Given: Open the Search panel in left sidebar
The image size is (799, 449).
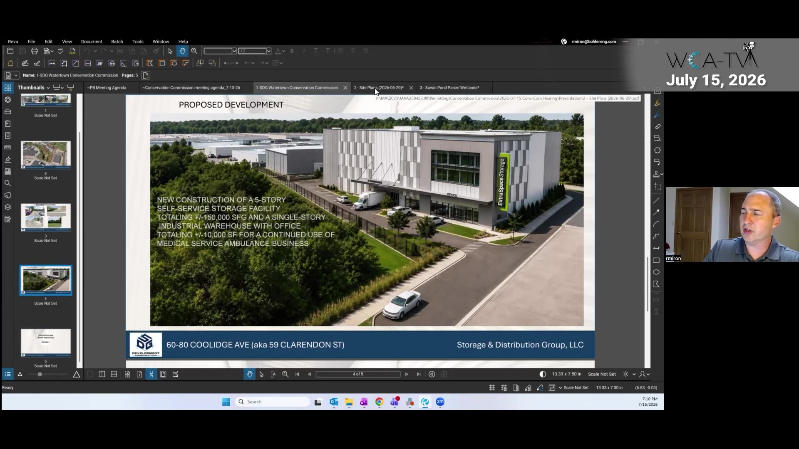Looking at the screenshot, I should (x=7, y=183).
